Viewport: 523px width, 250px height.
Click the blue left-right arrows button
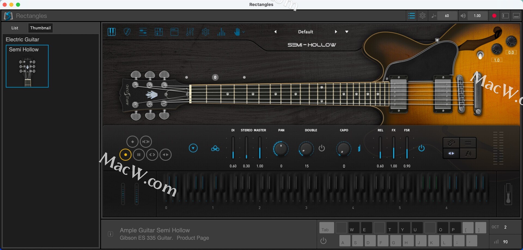click(x=451, y=153)
